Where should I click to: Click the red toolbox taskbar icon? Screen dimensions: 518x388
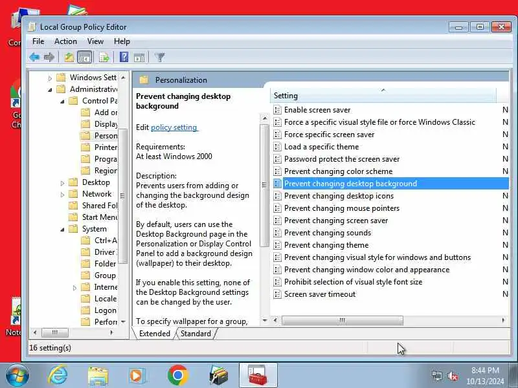(258, 376)
